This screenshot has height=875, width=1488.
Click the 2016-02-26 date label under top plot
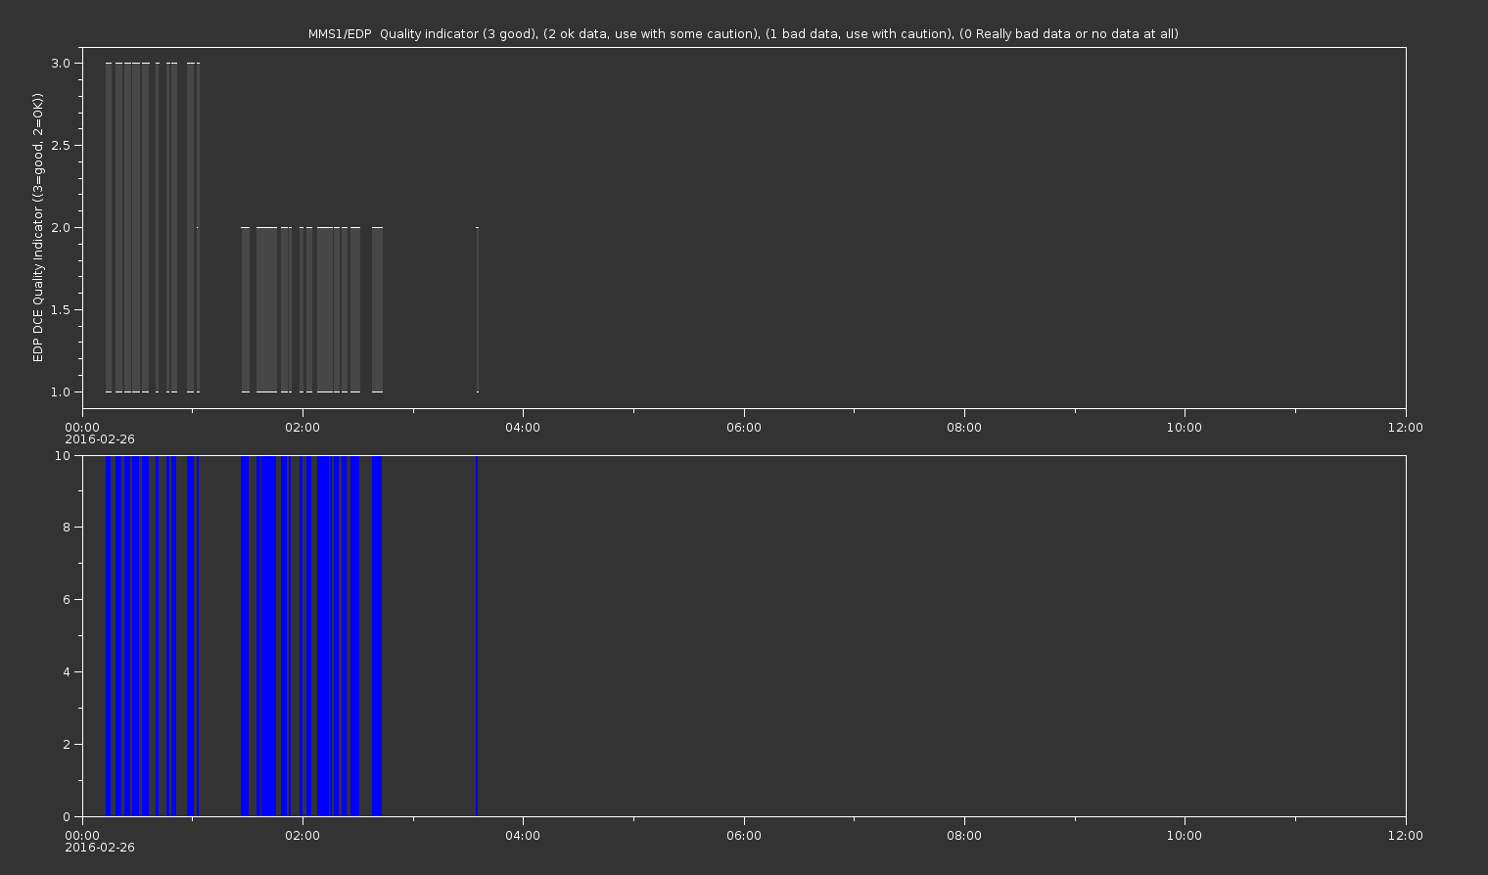click(100, 439)
